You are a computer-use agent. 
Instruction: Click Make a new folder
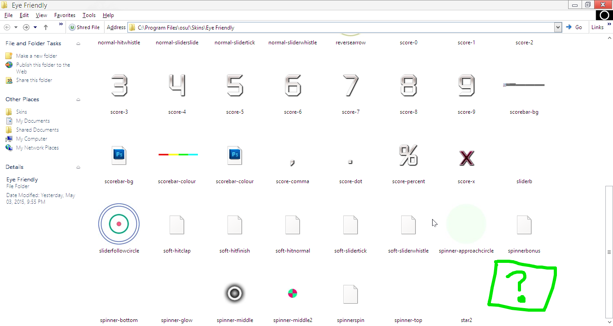click(x=36, y=56)
